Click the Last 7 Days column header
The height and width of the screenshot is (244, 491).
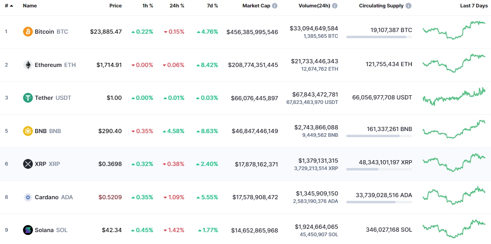[473, 6]
